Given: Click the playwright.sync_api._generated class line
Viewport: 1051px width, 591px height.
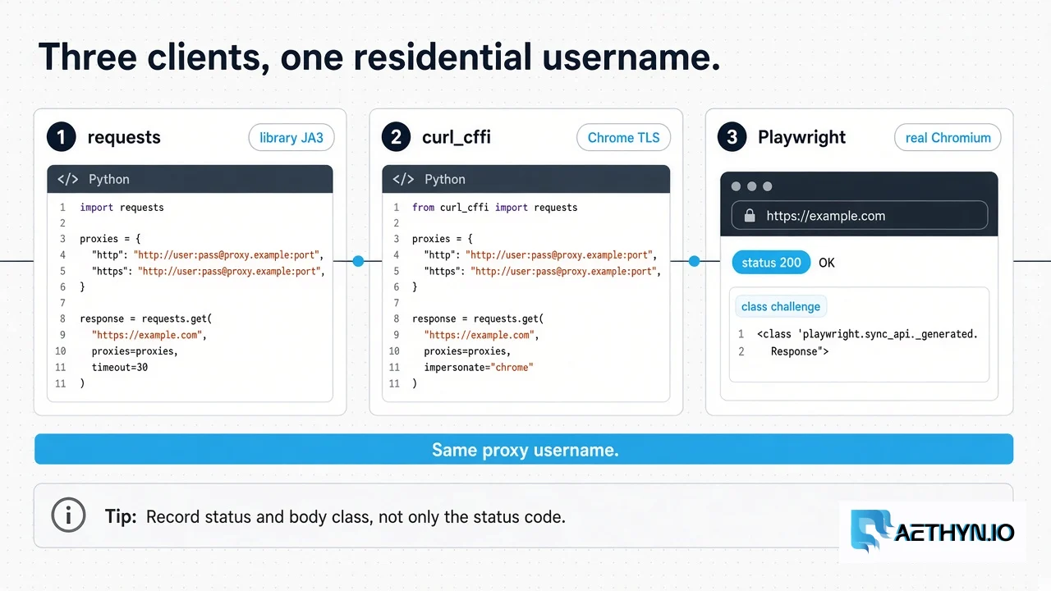Looking at the screenshot, I should pyautogui.click(x=868, y=334).
